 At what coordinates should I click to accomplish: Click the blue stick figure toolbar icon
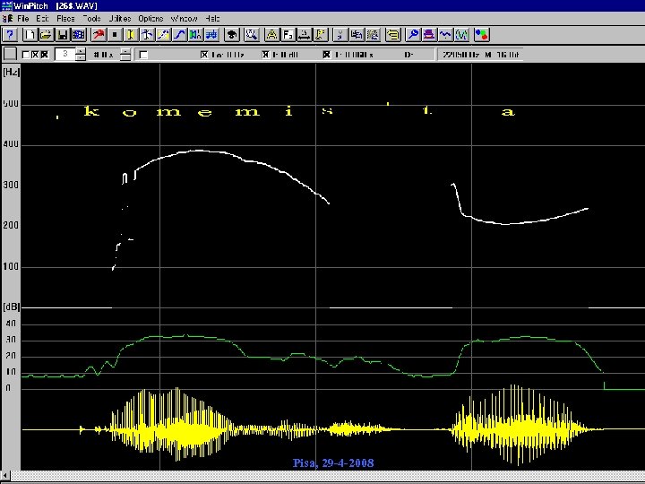147,35
